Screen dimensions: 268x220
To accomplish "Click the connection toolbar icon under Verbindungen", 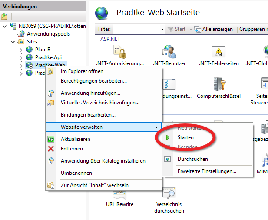I will point(5,17).
